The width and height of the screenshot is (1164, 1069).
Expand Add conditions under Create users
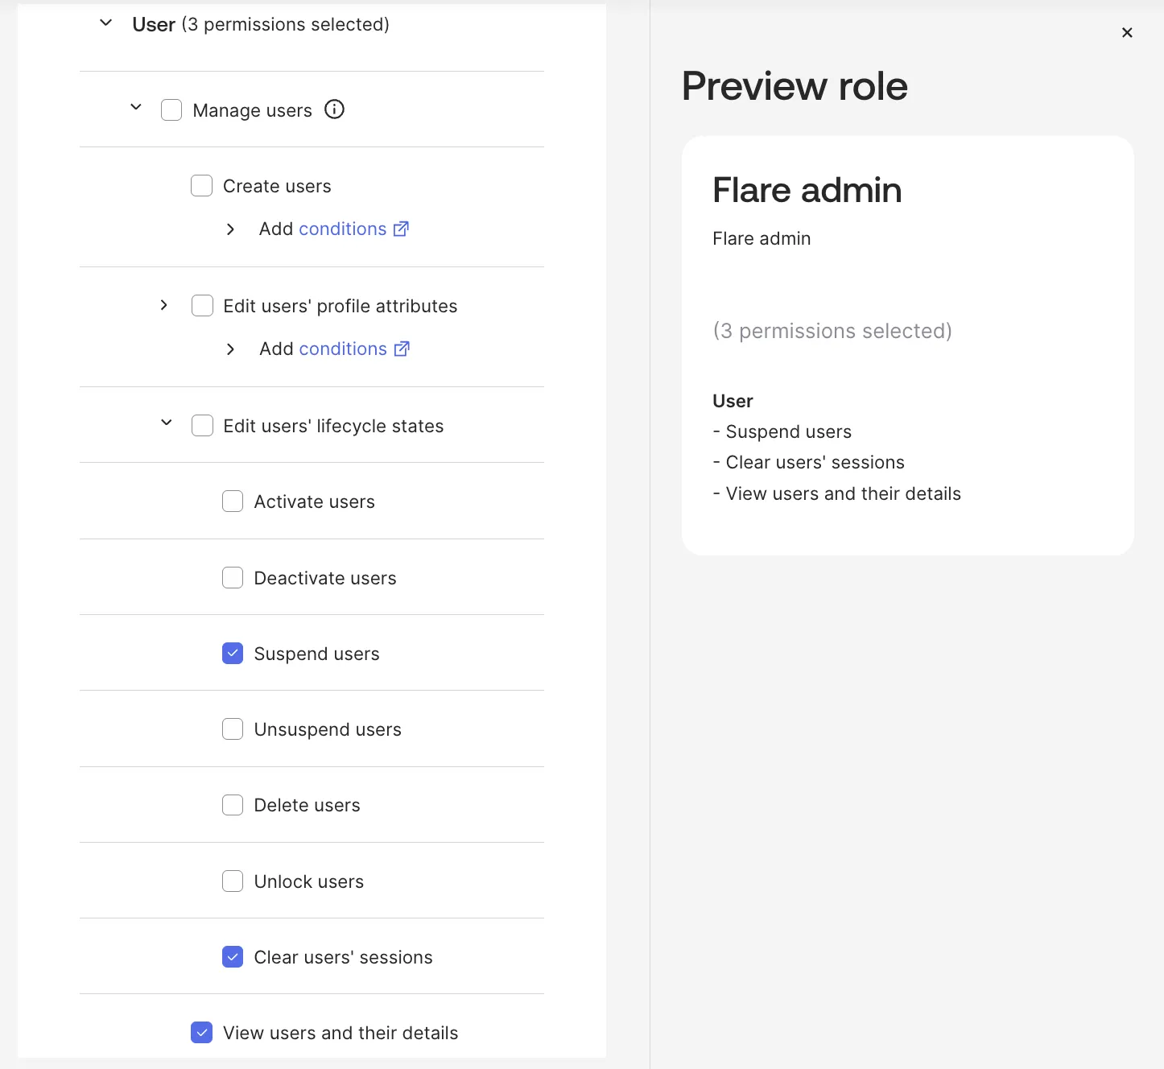tap(231, 229)
